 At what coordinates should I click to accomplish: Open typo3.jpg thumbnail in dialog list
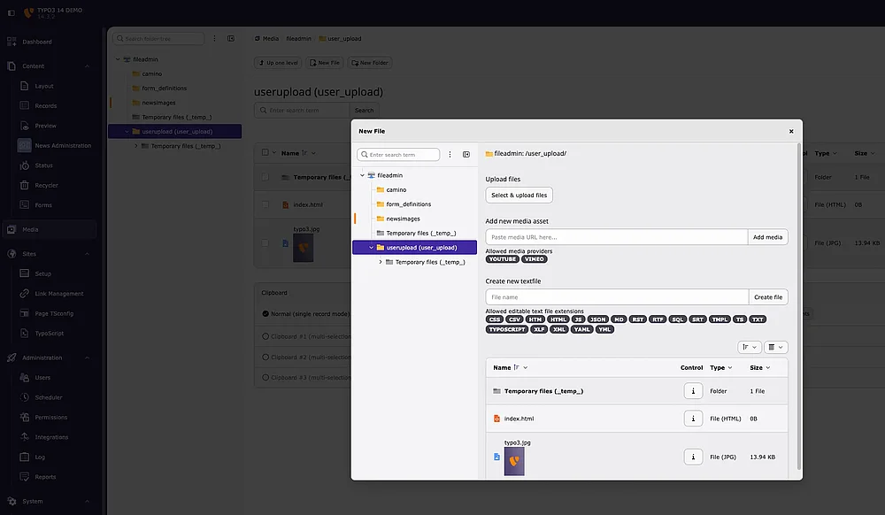pyautogui.click(x=514, y=461)
